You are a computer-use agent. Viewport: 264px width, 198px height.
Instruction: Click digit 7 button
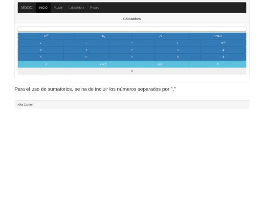pyautogui.click(x=132, y=57)
